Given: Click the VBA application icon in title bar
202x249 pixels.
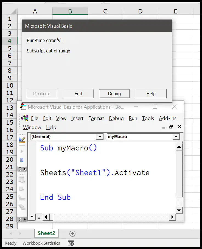Looking at the screenshot, I should click(23, 107).
